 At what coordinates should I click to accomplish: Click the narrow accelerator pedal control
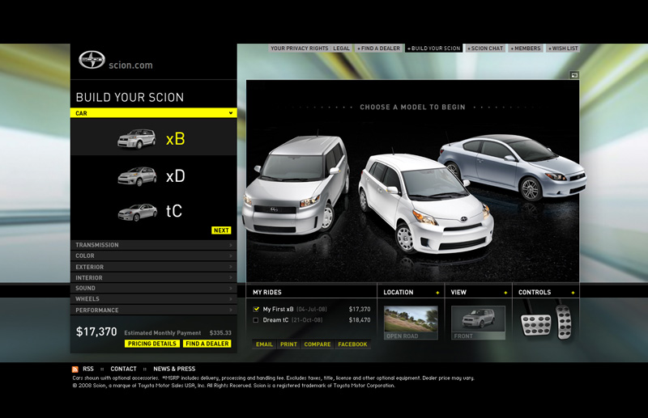coord(564,323)
